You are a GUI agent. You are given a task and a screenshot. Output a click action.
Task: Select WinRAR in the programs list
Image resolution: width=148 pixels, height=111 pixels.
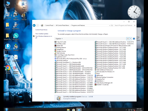coord(102,85)
